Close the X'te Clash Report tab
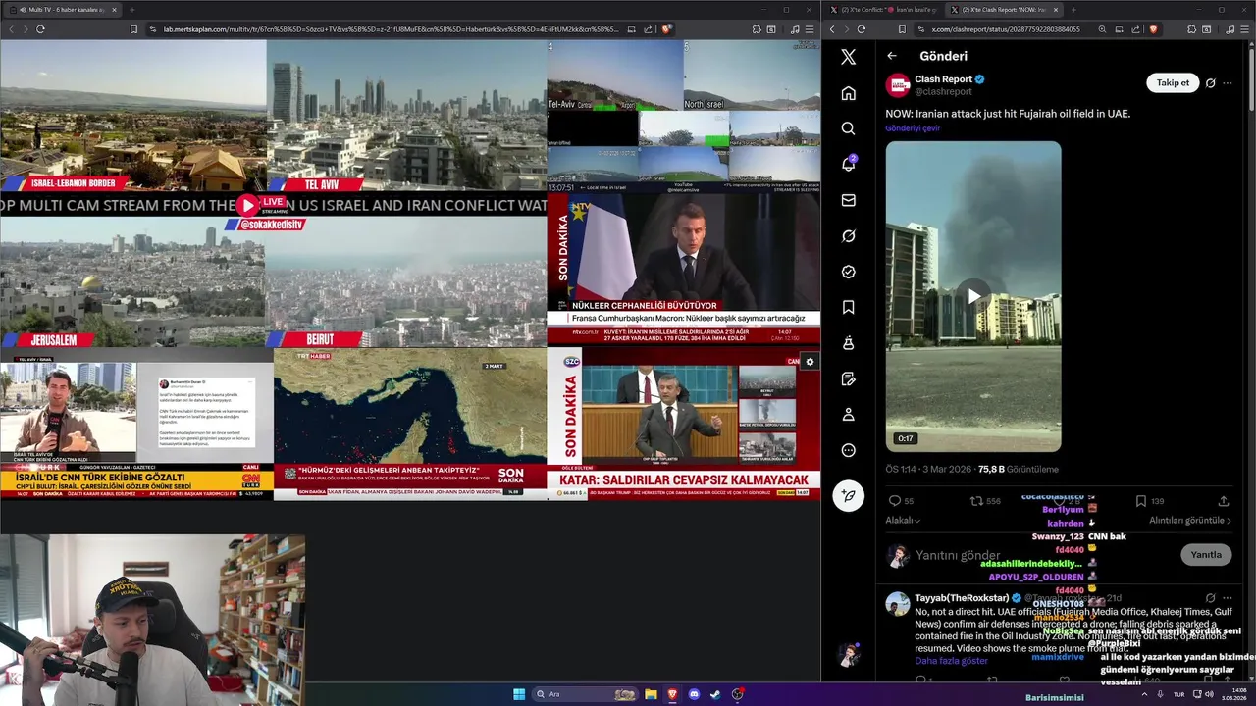 (1056, 10)
